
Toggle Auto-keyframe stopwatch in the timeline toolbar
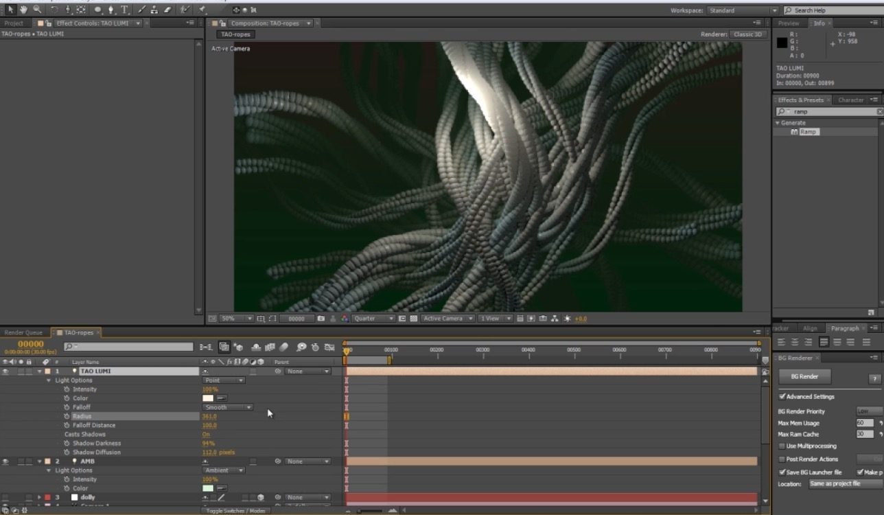pyautogui.click(x=315, y=347)
